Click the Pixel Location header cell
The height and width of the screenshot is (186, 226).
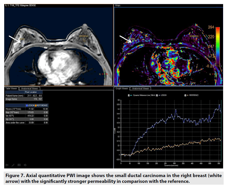click(x=34, y=92)
